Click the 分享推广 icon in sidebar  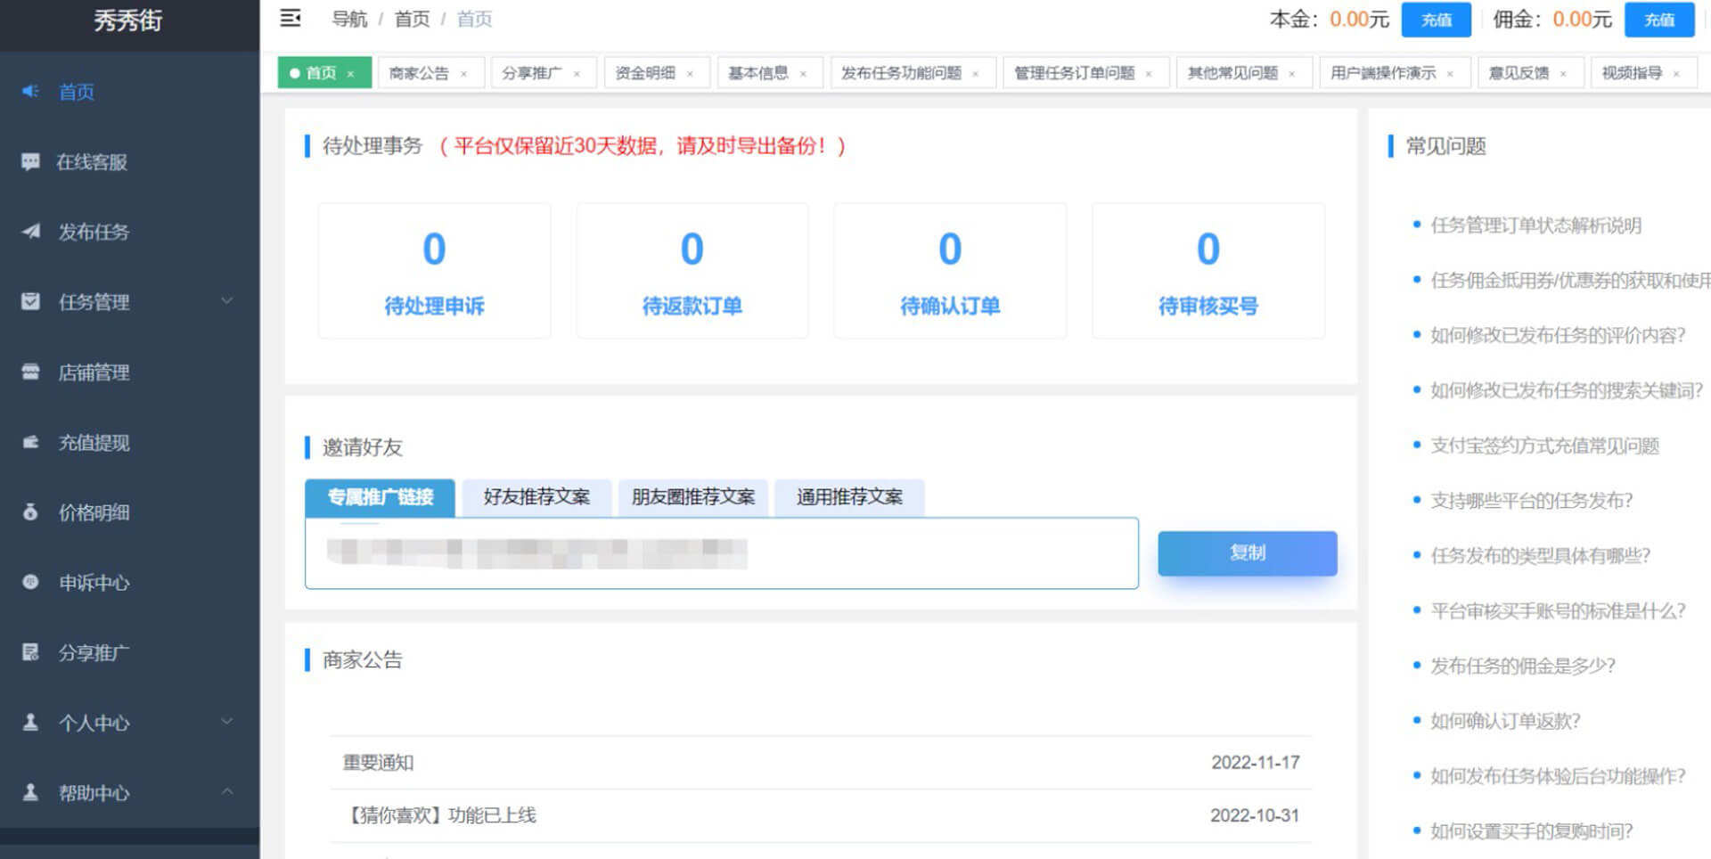[x=30, y=652]
